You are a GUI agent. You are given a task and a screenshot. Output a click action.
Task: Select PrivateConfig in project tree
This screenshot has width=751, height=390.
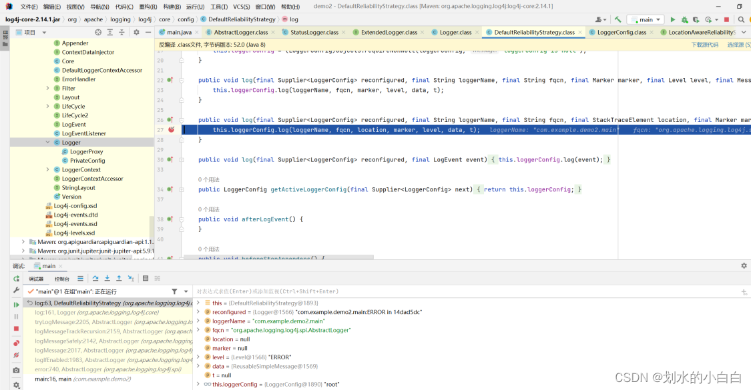pyautogui.click(x=87, y=160)
